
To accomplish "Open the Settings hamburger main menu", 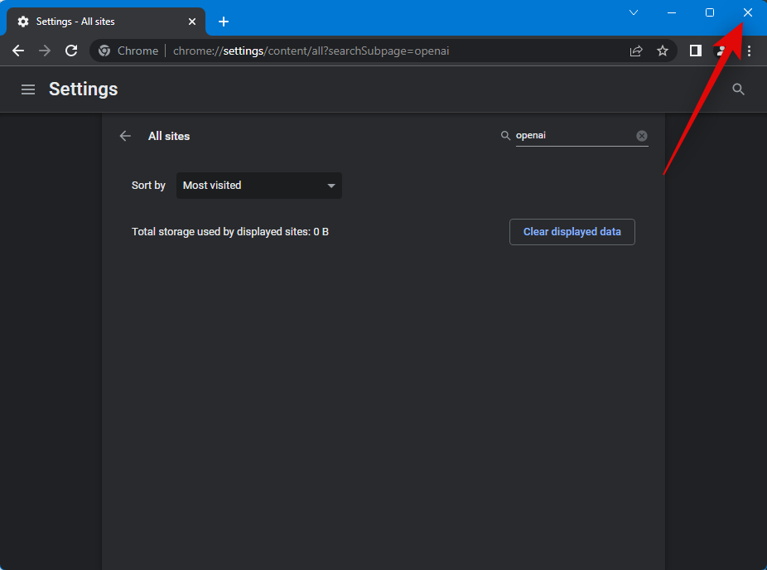I will click(x=28, y=89).
